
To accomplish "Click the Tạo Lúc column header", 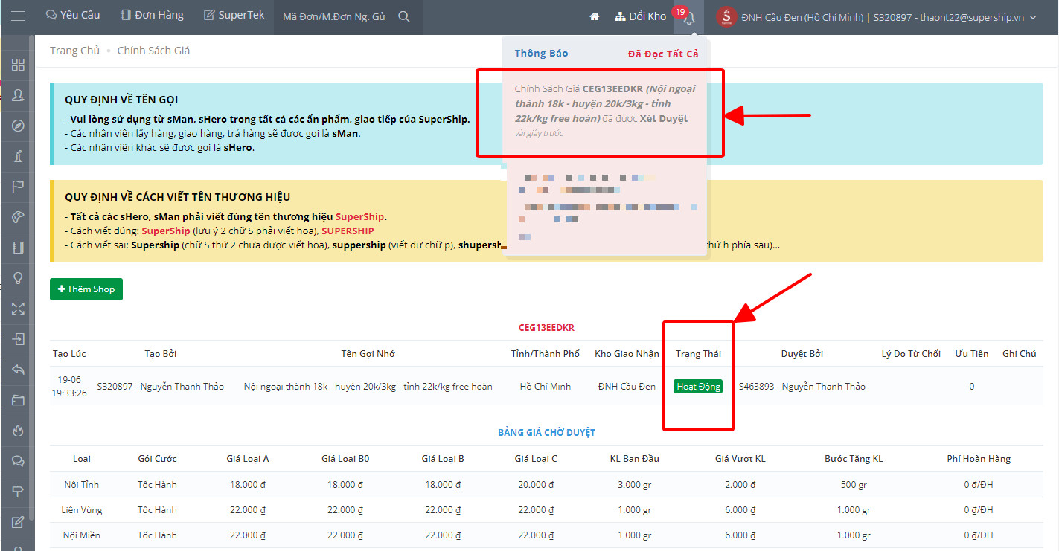I will (x=69, y=354).
